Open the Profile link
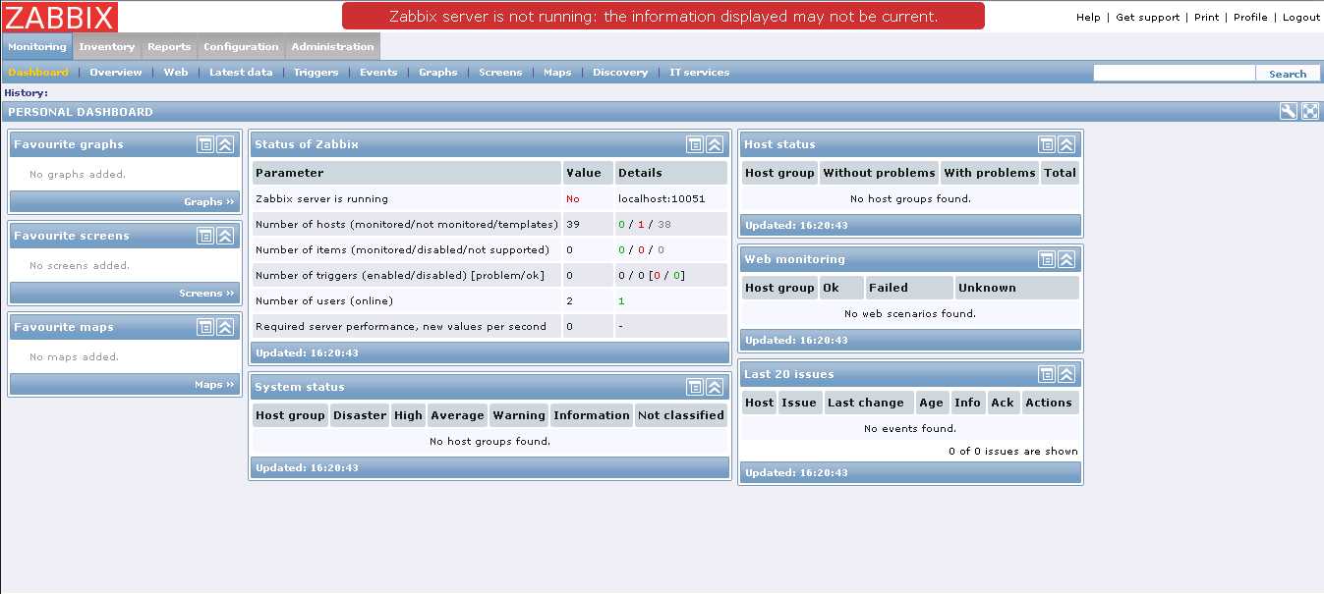 point(1250,18)
